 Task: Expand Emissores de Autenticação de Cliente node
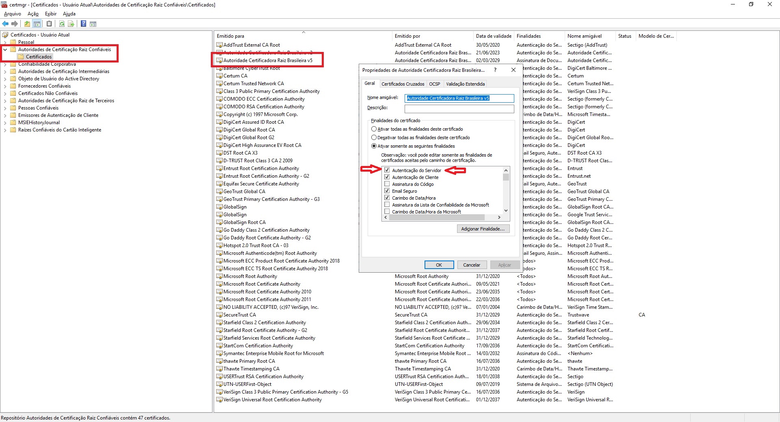tap(5, 115)
